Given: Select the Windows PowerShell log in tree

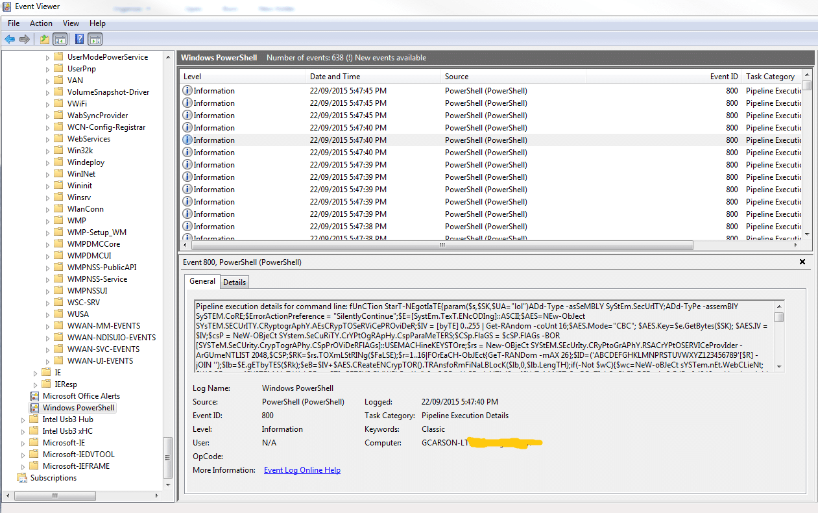Looking at the screenshot, I should [x=78, y=408].
